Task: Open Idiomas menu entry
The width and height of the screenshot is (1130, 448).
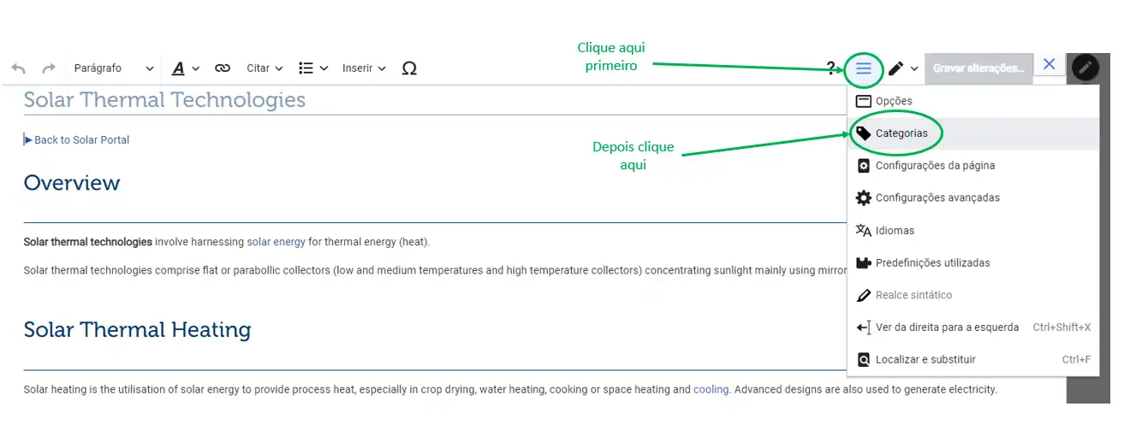Action: [x=895, y=231]
